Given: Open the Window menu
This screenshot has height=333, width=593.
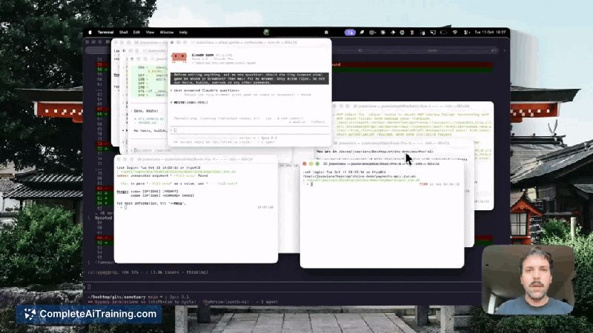Looking at the screenshot, I should click(166, 33).
